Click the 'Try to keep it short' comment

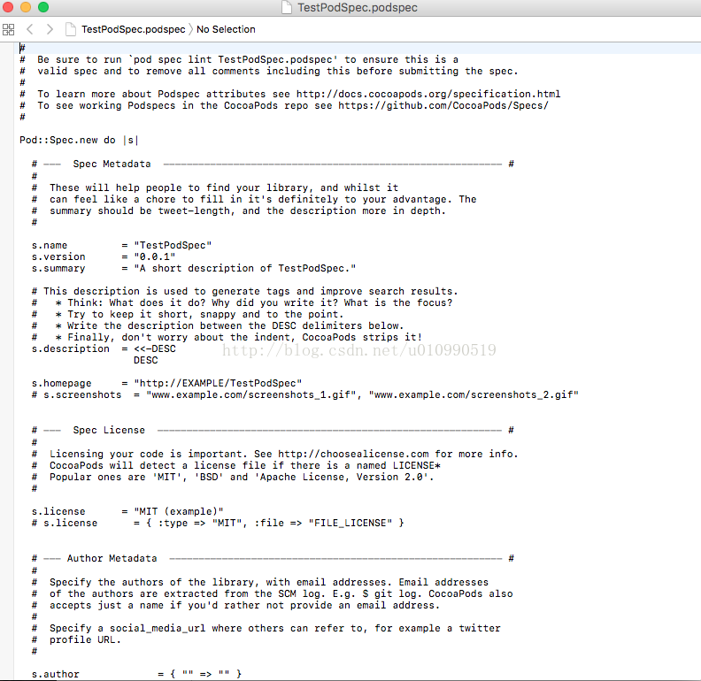(188, 314)
